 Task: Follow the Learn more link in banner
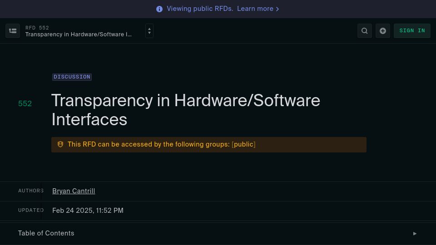point(258,9)
